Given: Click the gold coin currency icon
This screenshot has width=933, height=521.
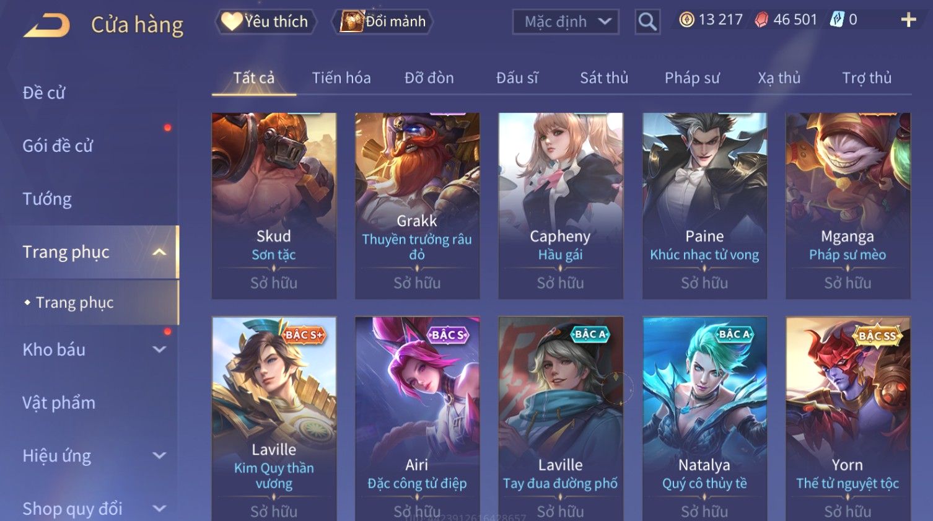Looking at the screenshot, I should tap(686, 20).
